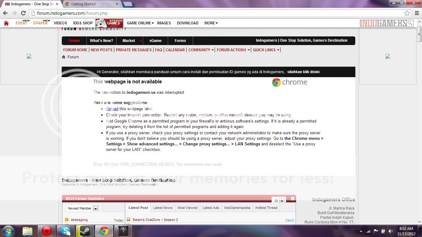Expand the MORE dropdown menu
The image size is (422, 237).
211,23
